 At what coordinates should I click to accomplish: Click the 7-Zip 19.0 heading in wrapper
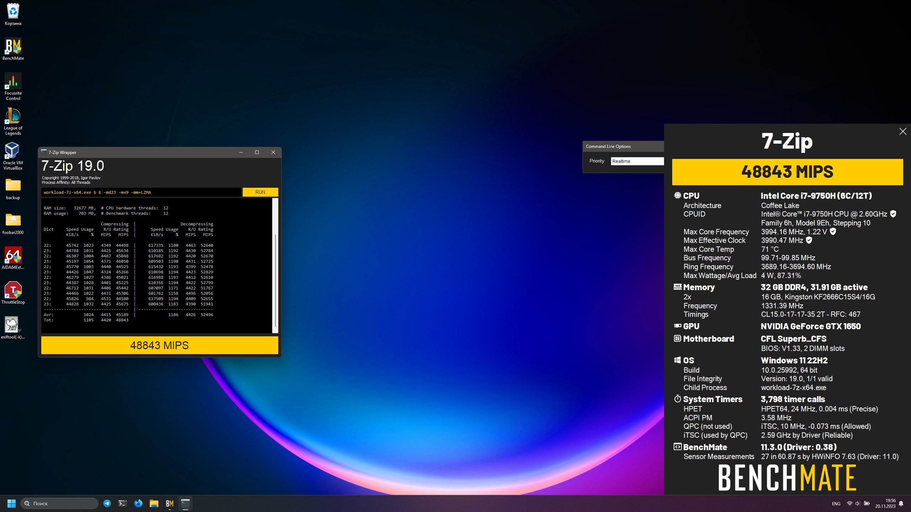tap(73, 166)
